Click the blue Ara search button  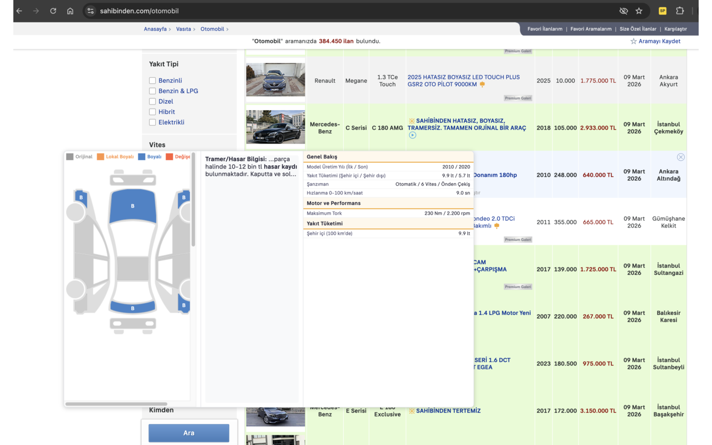coord(189,433)
